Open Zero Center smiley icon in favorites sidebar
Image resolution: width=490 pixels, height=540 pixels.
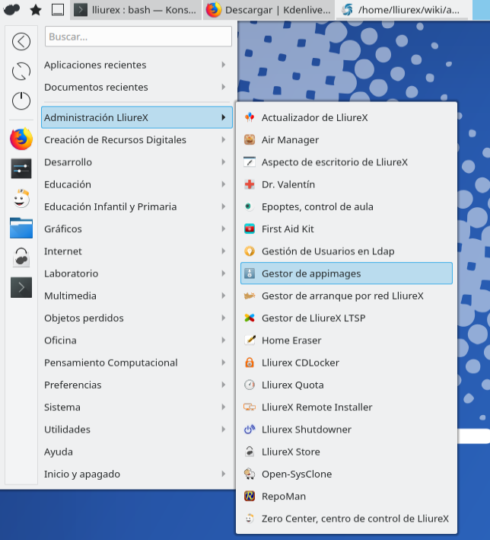point(21,198)
